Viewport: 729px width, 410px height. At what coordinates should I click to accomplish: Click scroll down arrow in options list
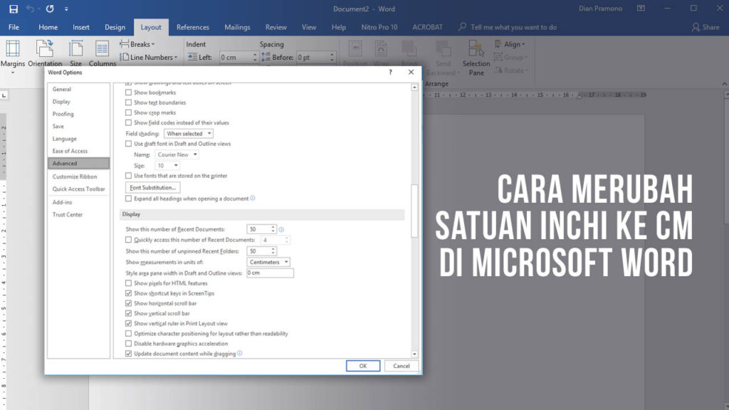point(414,354)
